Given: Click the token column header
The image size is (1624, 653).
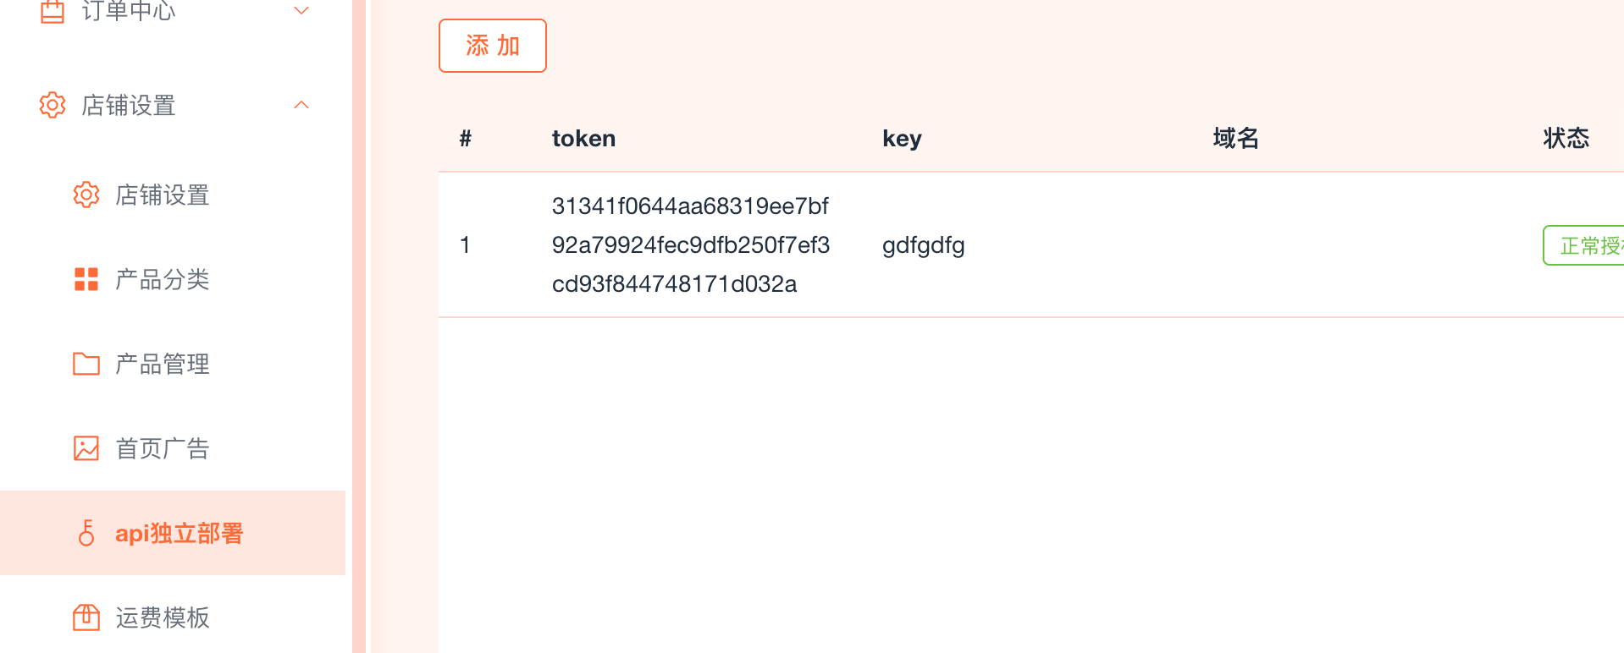Looking at the screenshot, I should (x=583, y=138).
